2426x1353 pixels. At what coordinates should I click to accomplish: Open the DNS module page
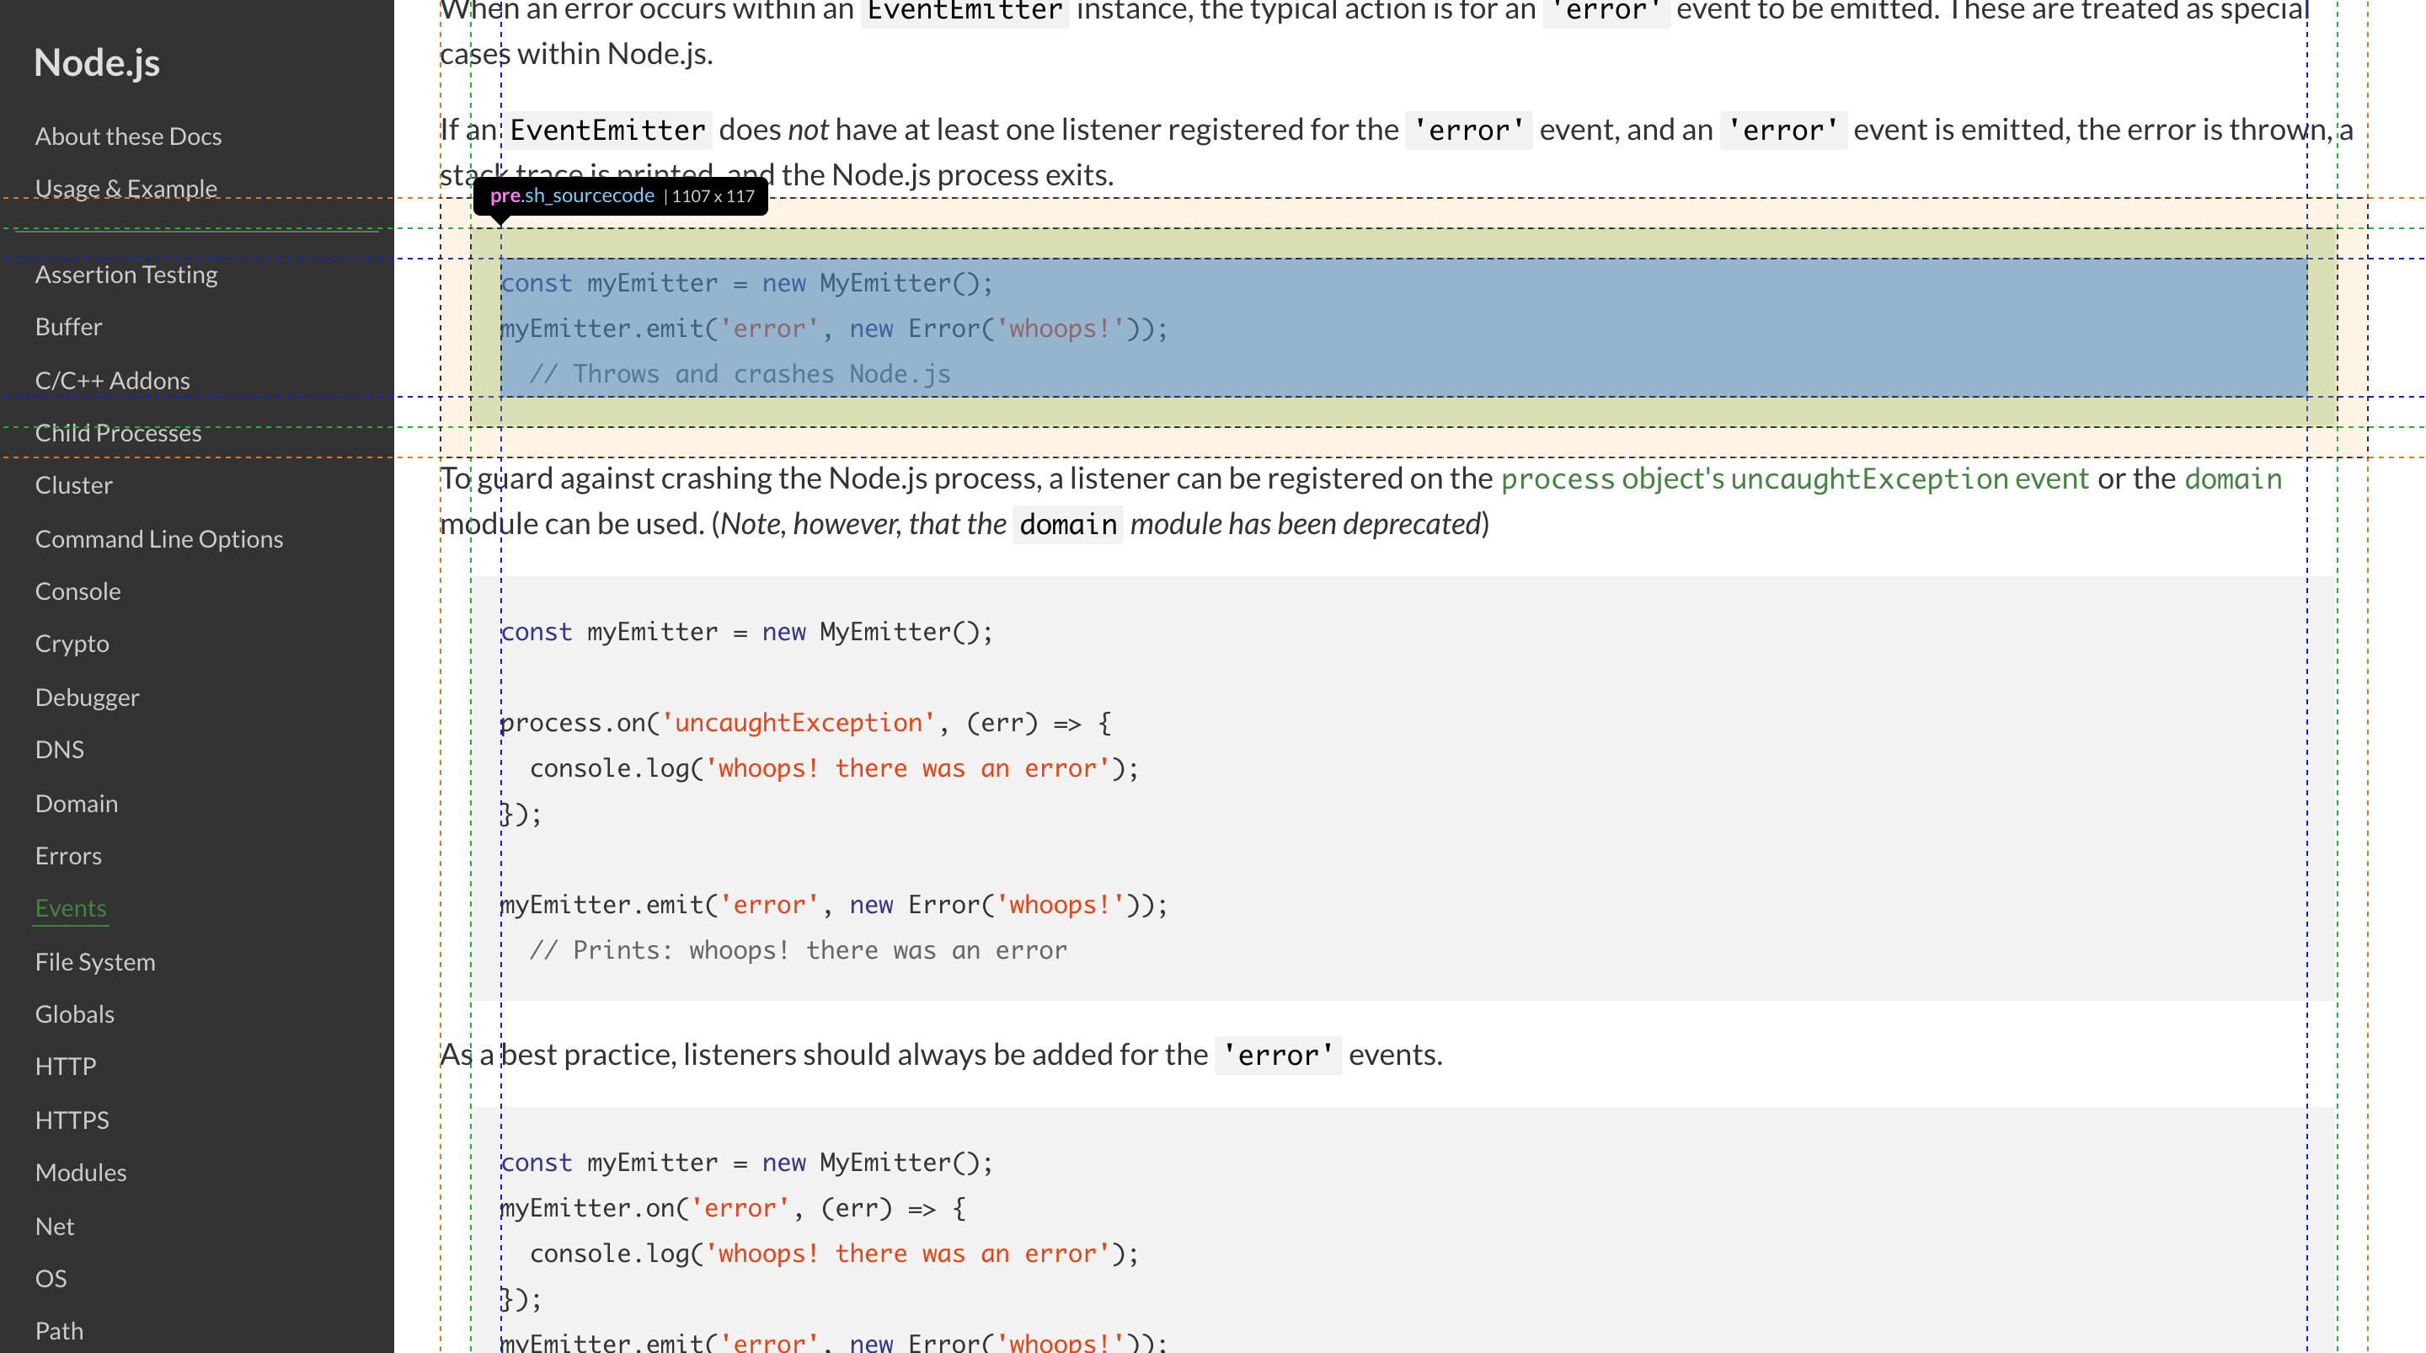tap(59, 750)
